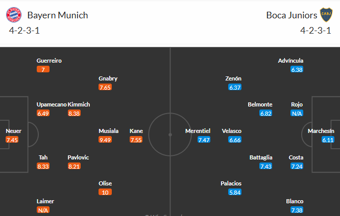Select Gnabry's 7.65 rating
Screen dimensions: 340x216
click(x=105, y=87)
